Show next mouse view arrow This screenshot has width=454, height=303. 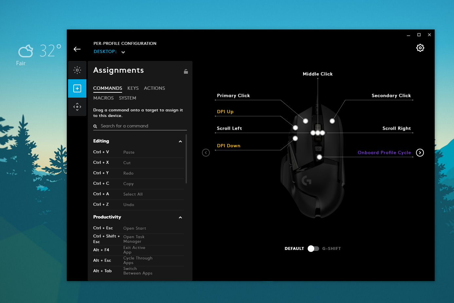point(420,153)
